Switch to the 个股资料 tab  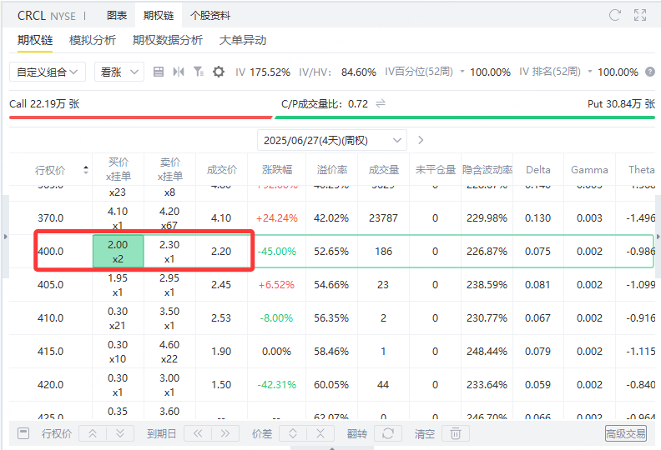[210, 16]
